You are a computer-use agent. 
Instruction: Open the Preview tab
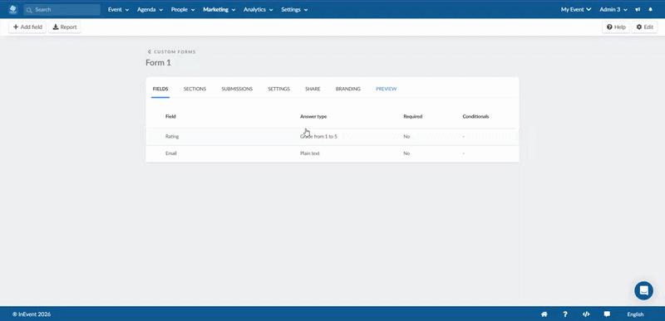point(386,89)
